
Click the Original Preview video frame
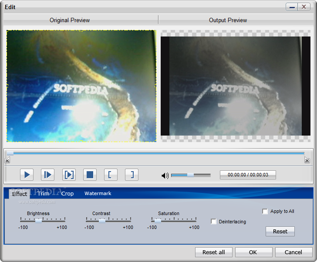pos(81,86)
